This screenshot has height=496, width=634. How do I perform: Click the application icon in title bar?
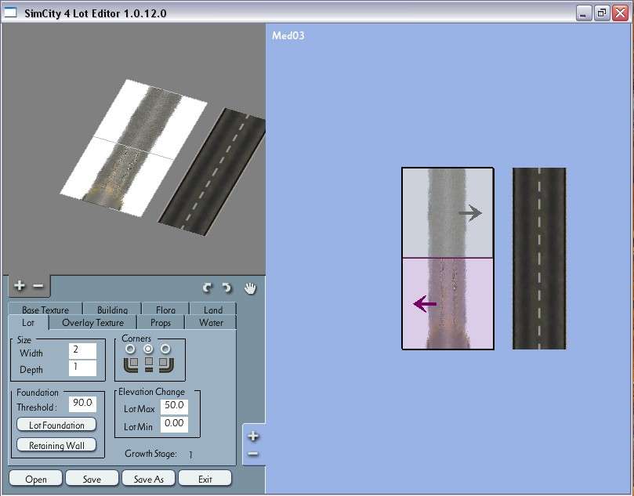(10, 13)
